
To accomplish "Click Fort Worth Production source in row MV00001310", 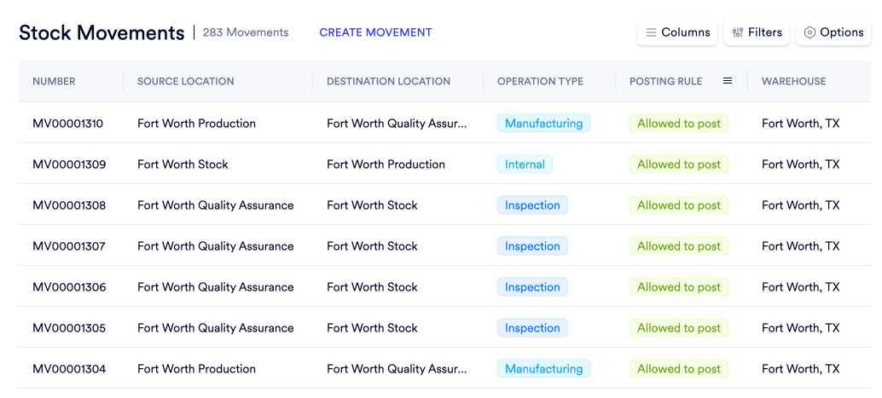I will tap(196, 123).
